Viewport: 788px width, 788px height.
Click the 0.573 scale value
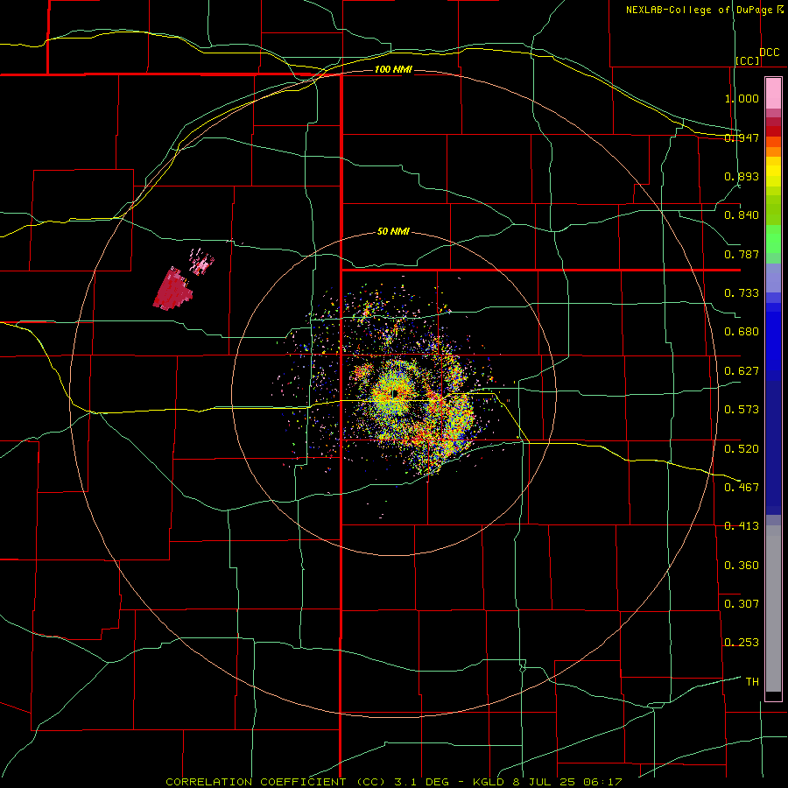pos(742,410)
